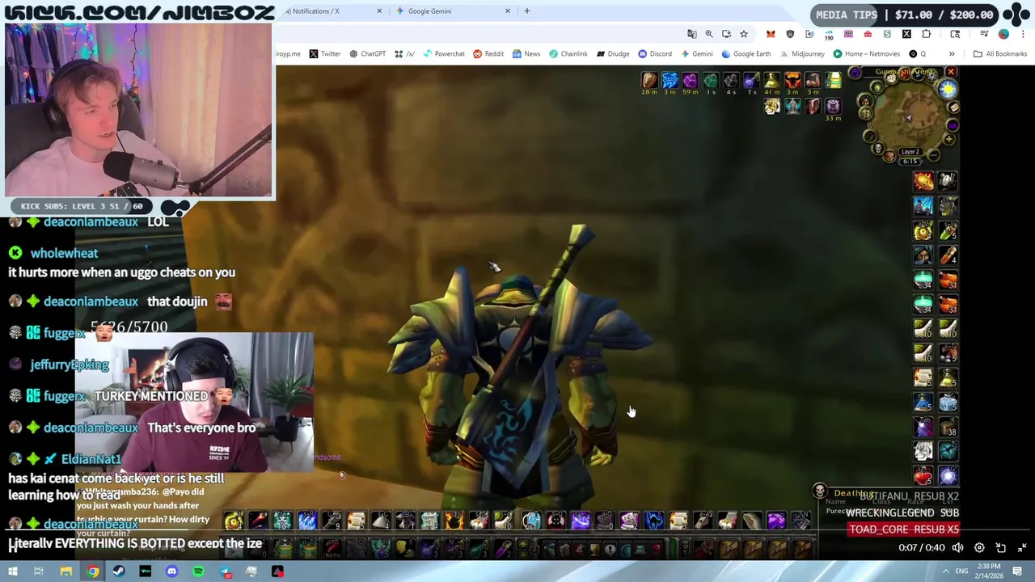Open the Midjourney bookmark
This screenshot has height=582, width=1035.
[801, 54]
